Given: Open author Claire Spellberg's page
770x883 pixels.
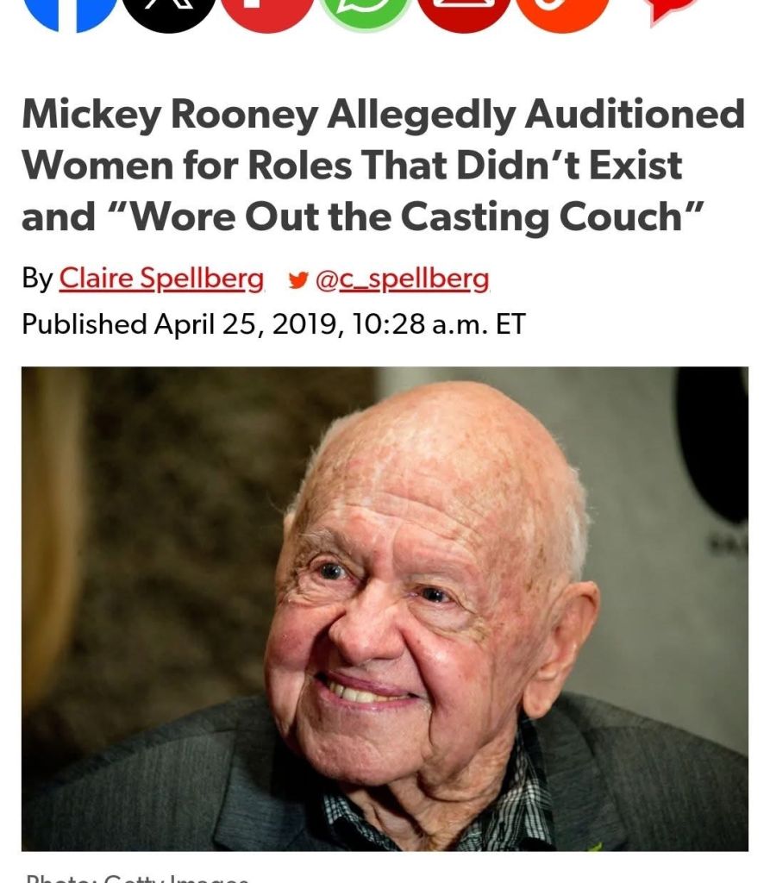Looking at the screenshot, I should pyautogui.click(x=161, y=279).
